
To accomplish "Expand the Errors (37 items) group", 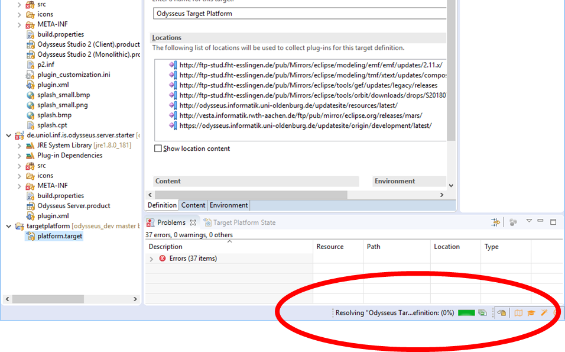I will pos(152,259).
